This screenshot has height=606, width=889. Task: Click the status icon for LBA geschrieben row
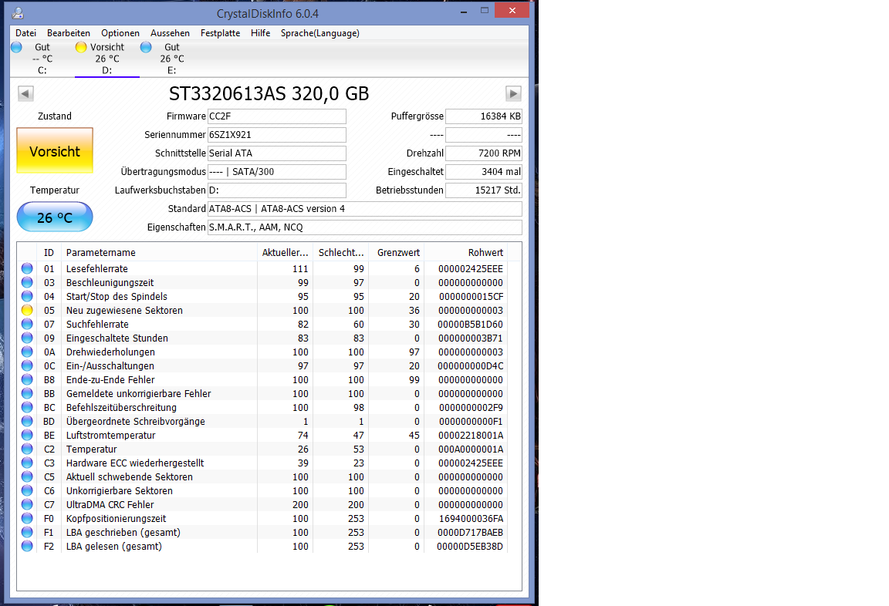27,532
